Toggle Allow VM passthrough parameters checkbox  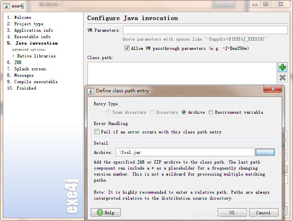click(x=127, y=48)
